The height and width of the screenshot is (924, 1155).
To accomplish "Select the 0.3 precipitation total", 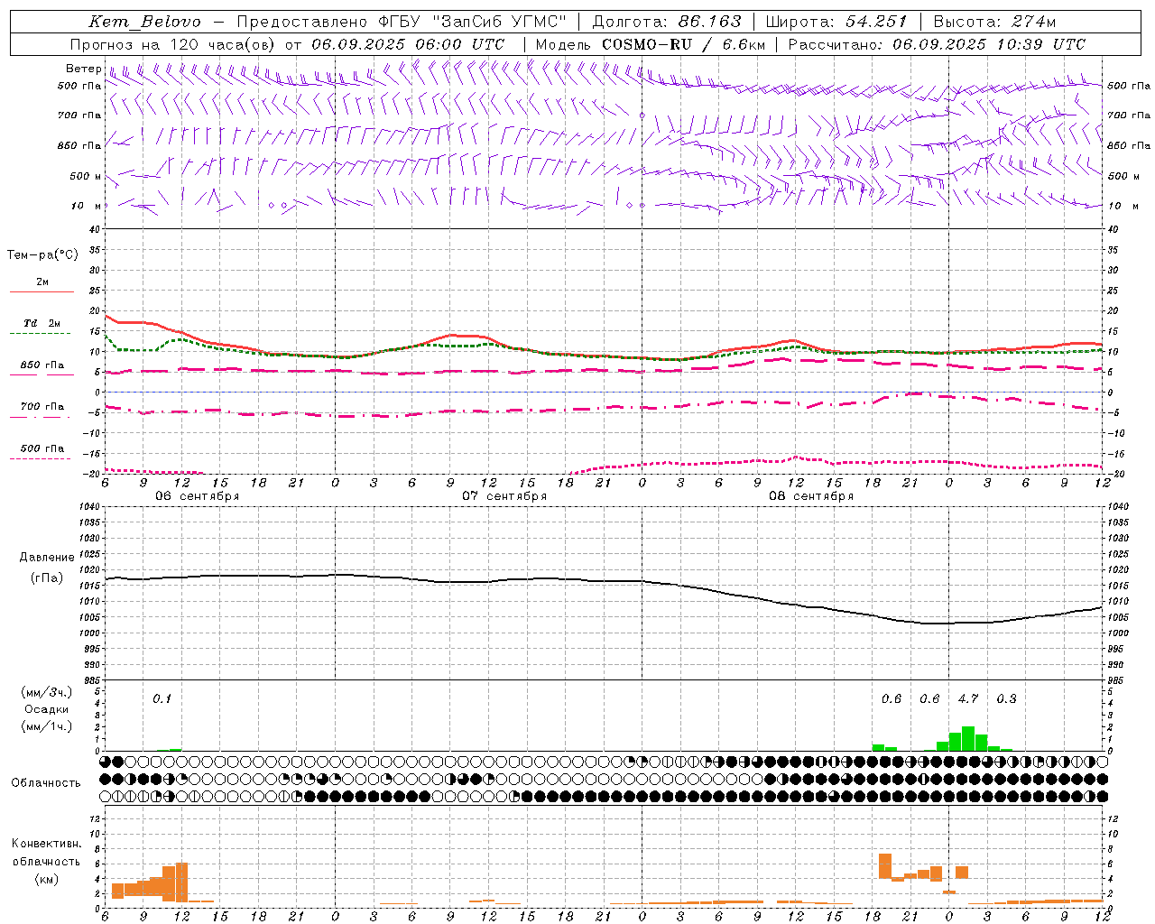I will (x=1006, y=698).
